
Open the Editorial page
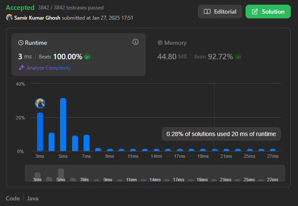[x=220, y=12]
